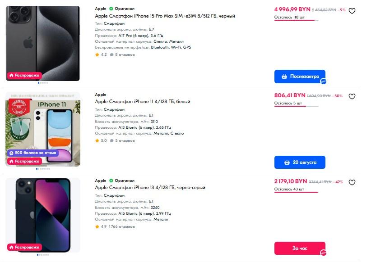Open Apple iPhone 11 4/128 ГБ title link
The image size is (385, 262).
click(x=142, y=102)
